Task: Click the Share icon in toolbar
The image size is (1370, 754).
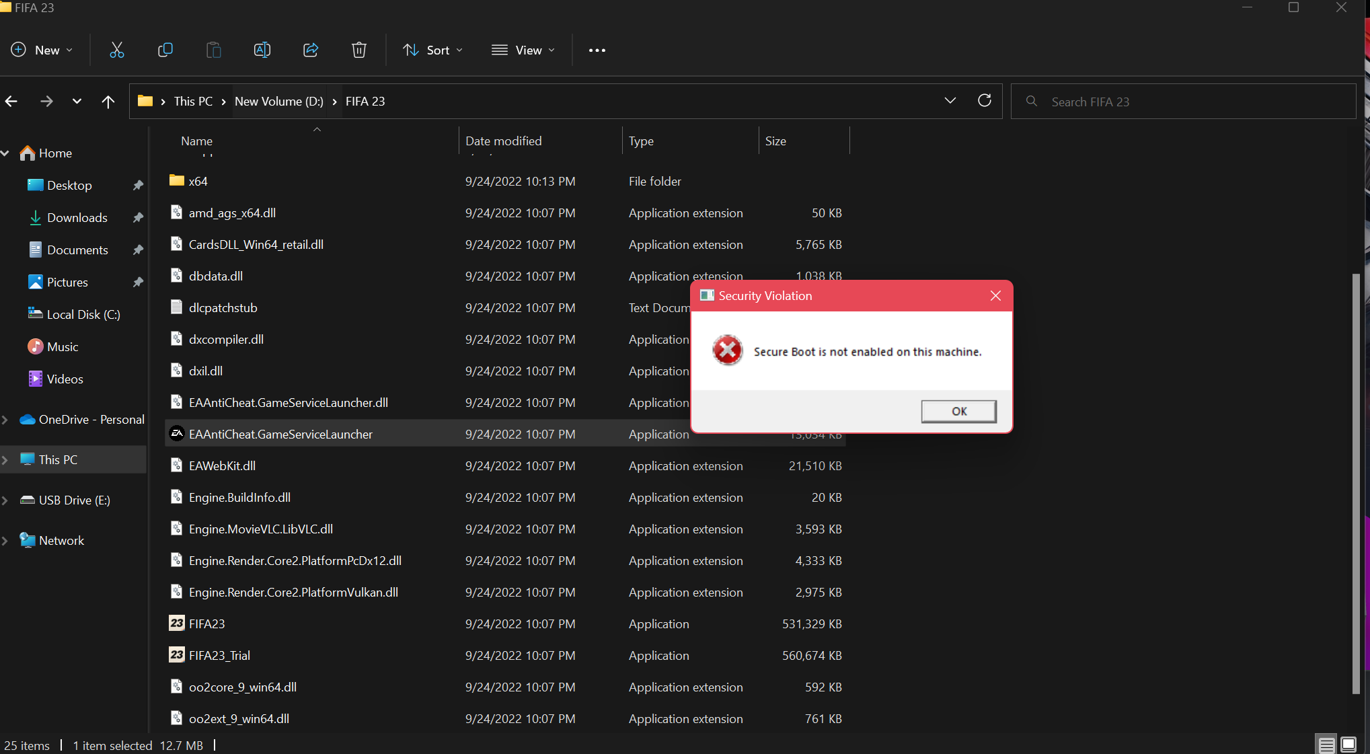Action: (x=311, y=50)
